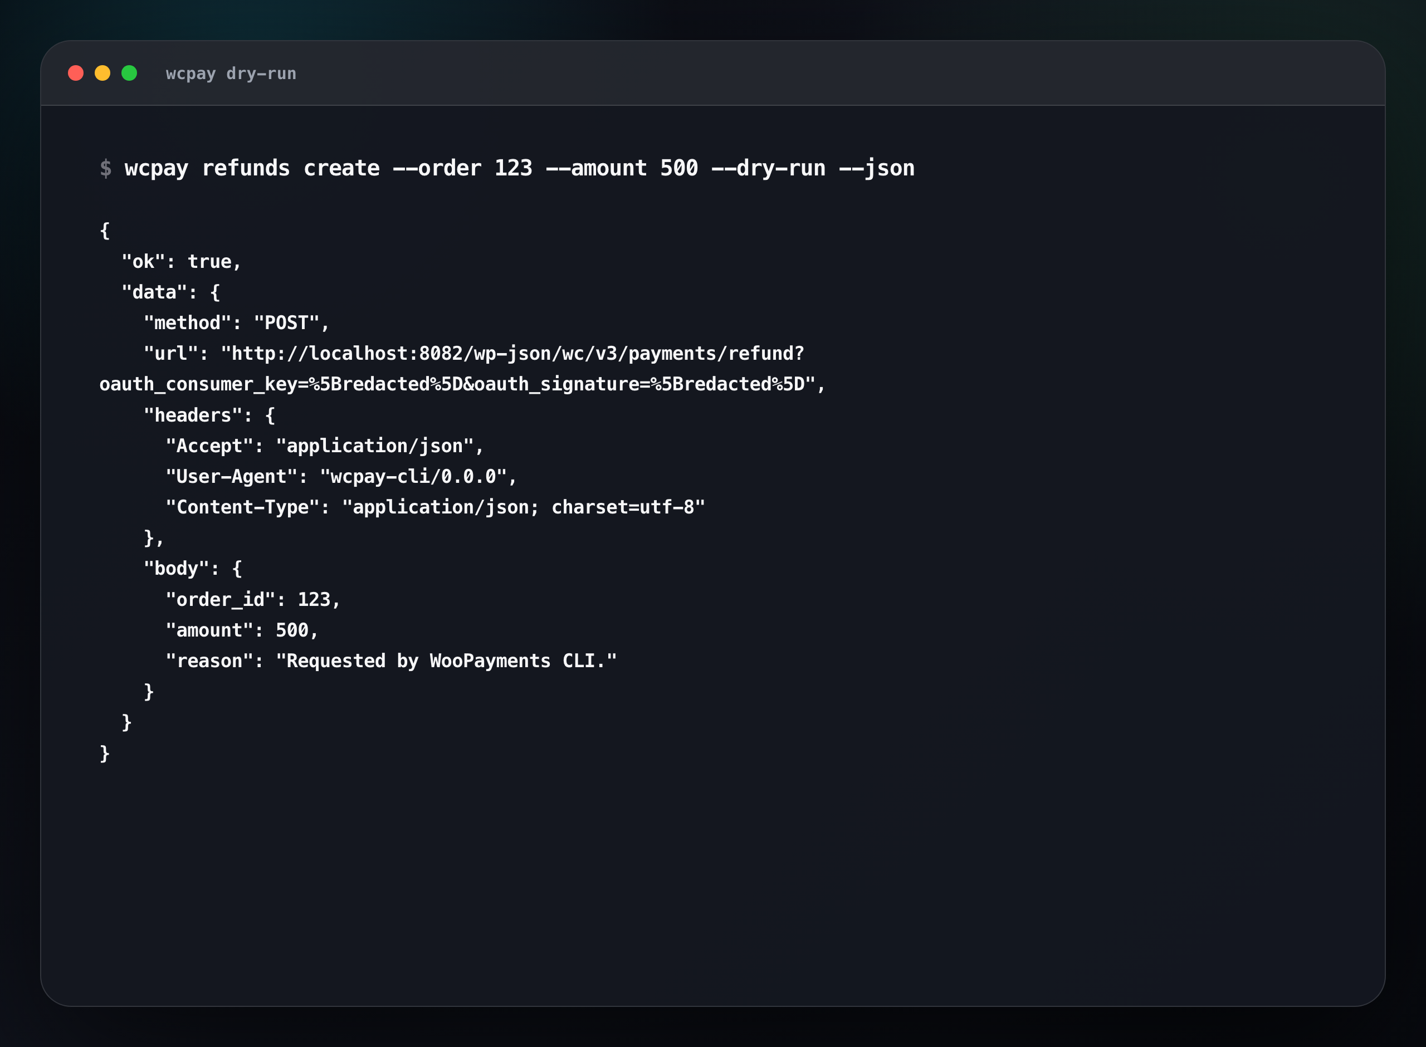The image size is (1426, 1047).
Task: Click the "ok": true line
Action: coord(181,262)
